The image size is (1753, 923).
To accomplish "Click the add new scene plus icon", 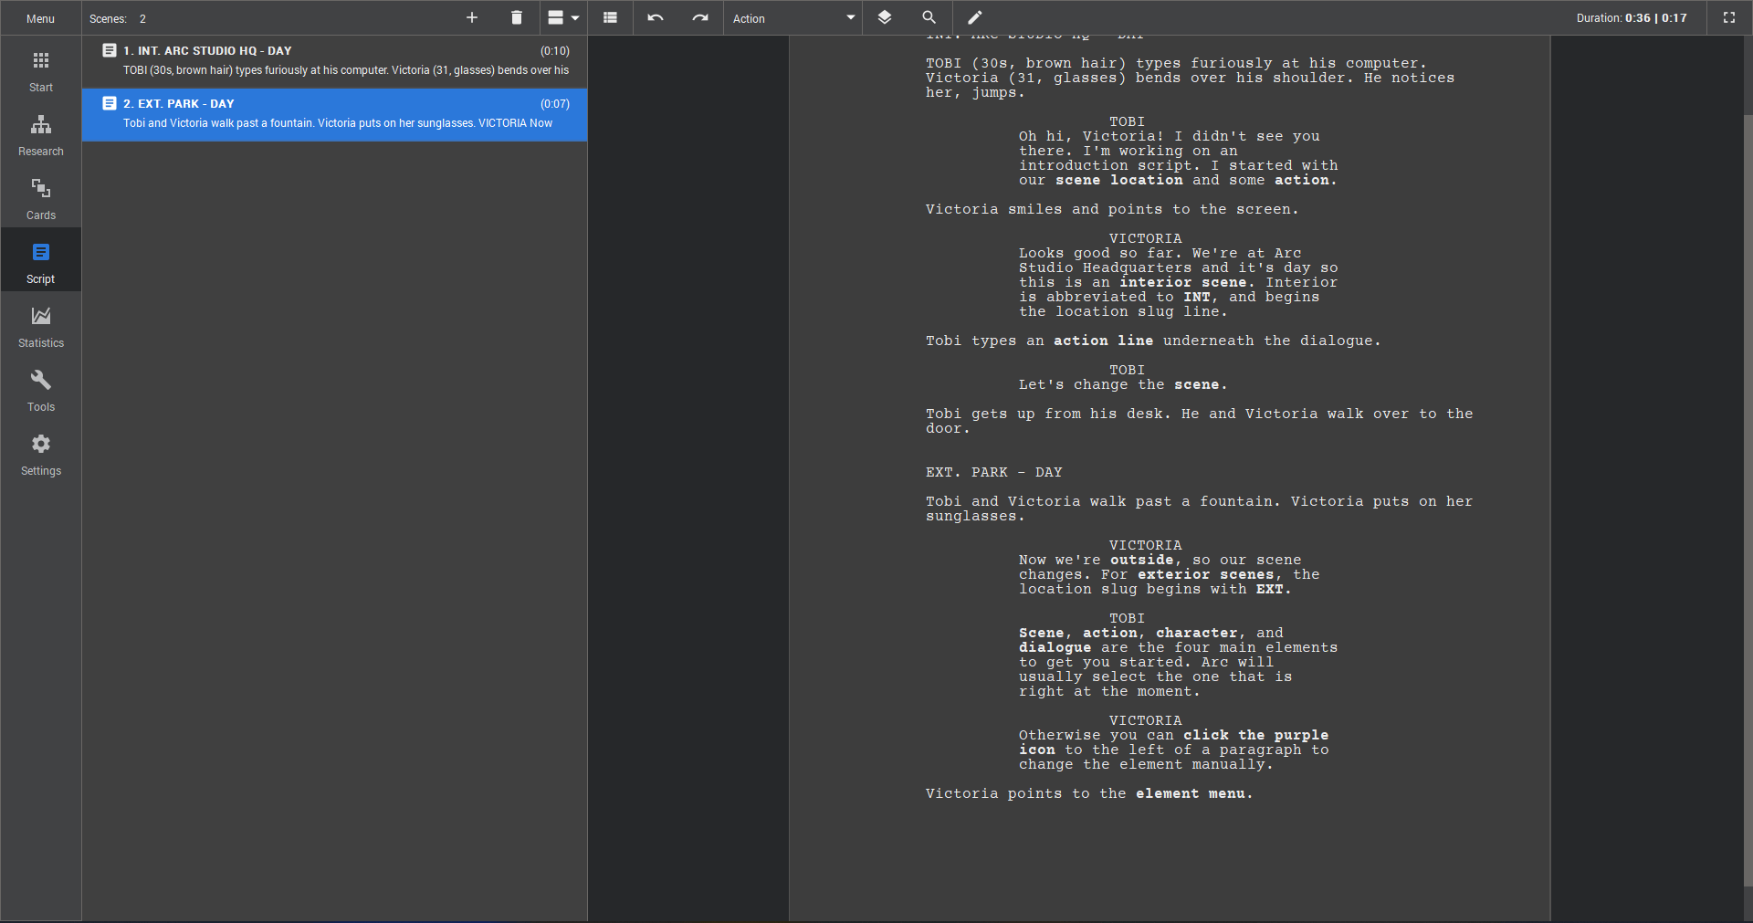I will [x=472, y=18].
